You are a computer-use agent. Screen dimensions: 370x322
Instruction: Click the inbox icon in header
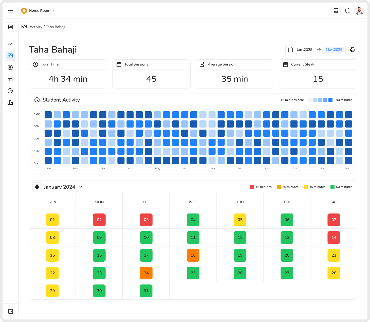[336, 11]
